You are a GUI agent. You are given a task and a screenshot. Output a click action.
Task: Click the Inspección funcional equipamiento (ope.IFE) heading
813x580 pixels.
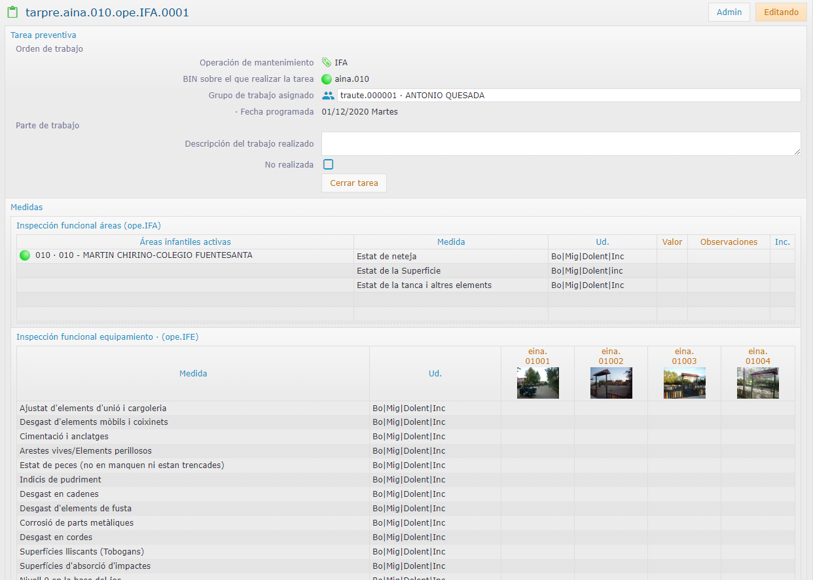click(107, 337)
